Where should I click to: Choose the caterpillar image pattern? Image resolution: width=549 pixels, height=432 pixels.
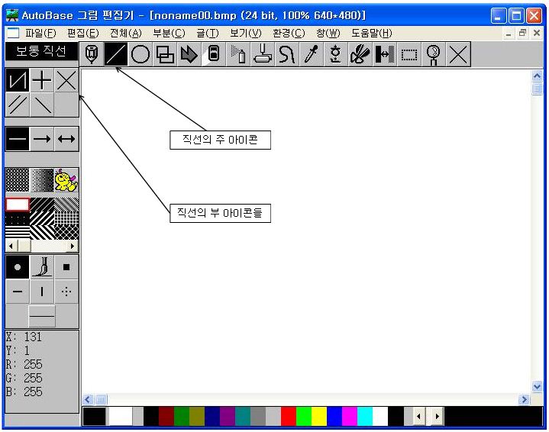(66, 180)
